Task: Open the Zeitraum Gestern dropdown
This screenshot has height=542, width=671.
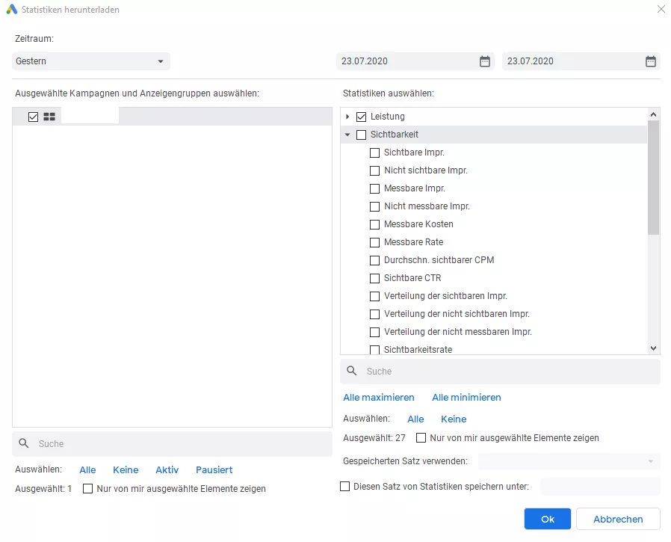Action: point(90,61)
